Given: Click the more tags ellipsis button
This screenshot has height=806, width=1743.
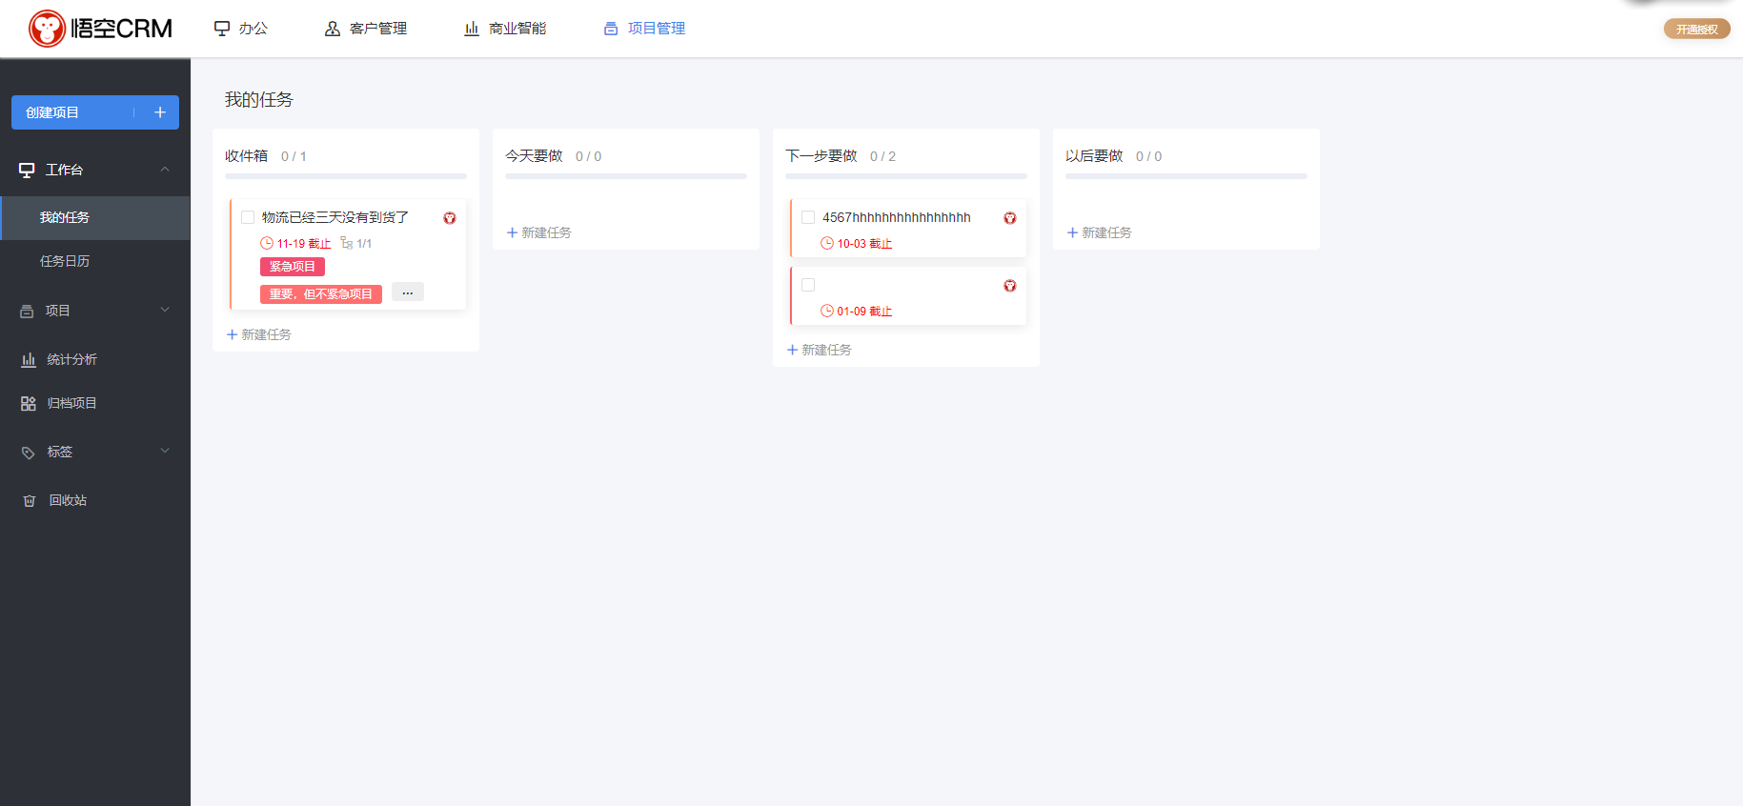Looking at the screenshot, I should click(x=408, y=292).
